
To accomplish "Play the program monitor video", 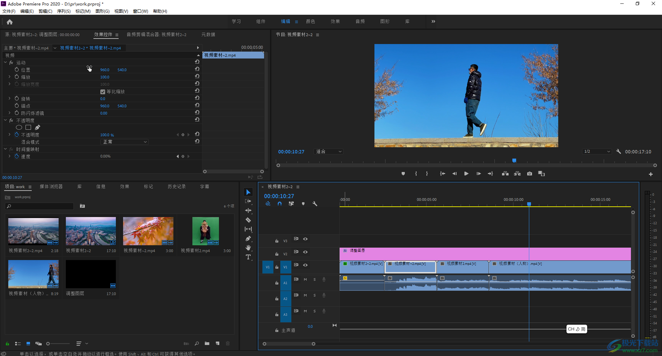I will pos(466,174).
